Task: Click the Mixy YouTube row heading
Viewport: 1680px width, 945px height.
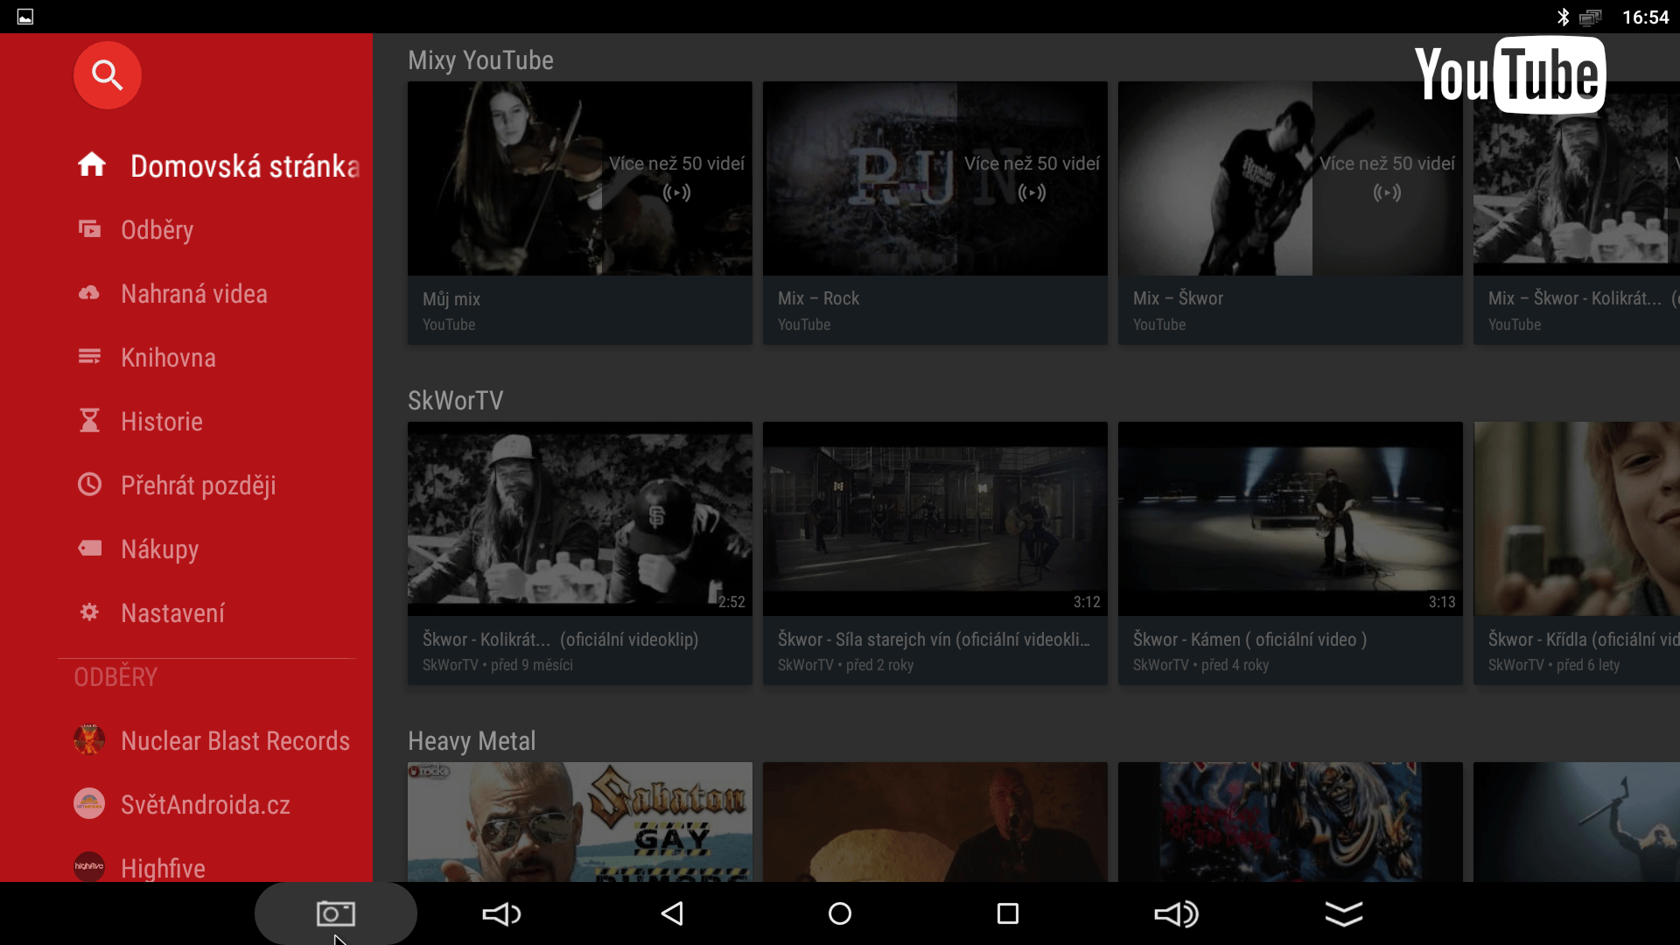Action: (x=480, y=60)
